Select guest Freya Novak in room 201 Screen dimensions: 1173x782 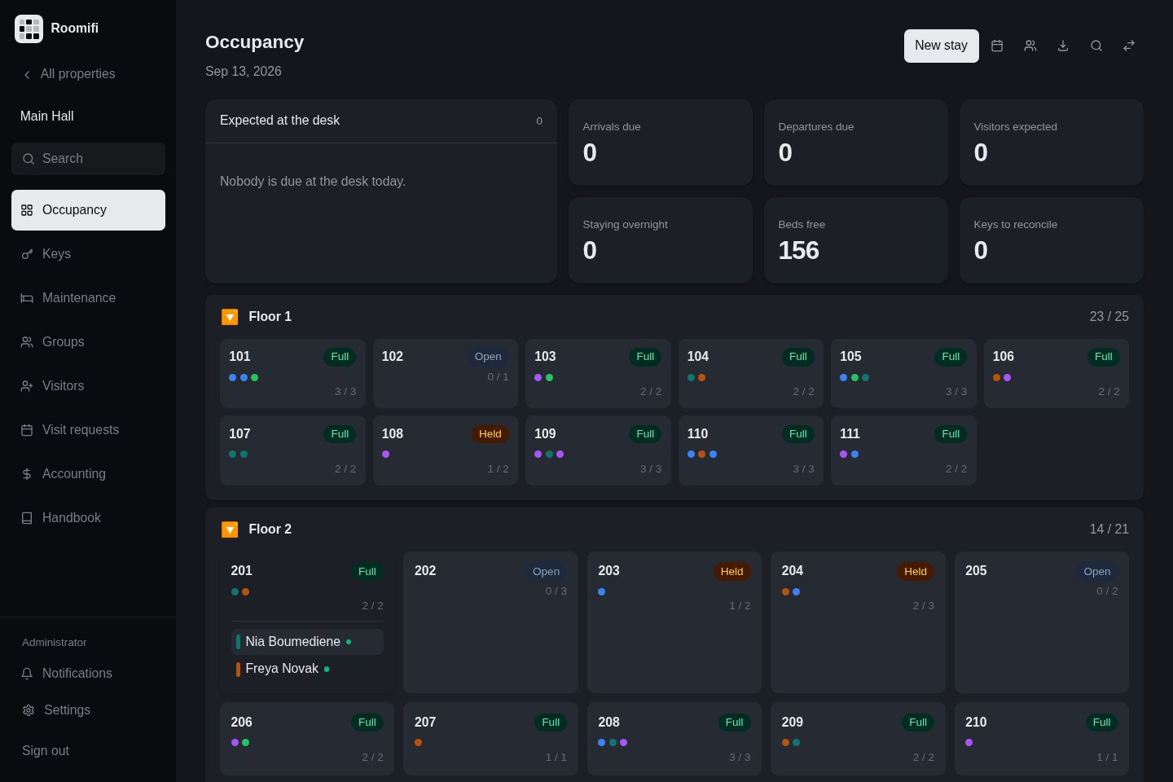[x=307, y=669]
